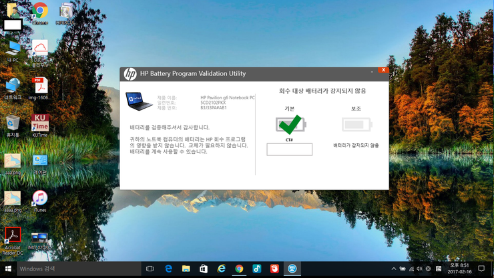The image size is (494, 278).
Task: Open the red recorder app in taskbar
Action: [x=274, y=269]
